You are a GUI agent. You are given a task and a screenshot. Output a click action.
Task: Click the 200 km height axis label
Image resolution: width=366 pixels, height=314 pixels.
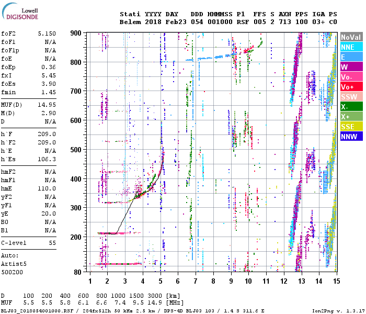76,237
